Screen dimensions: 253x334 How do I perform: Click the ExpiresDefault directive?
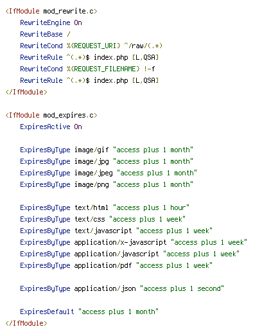coord(47,312)
